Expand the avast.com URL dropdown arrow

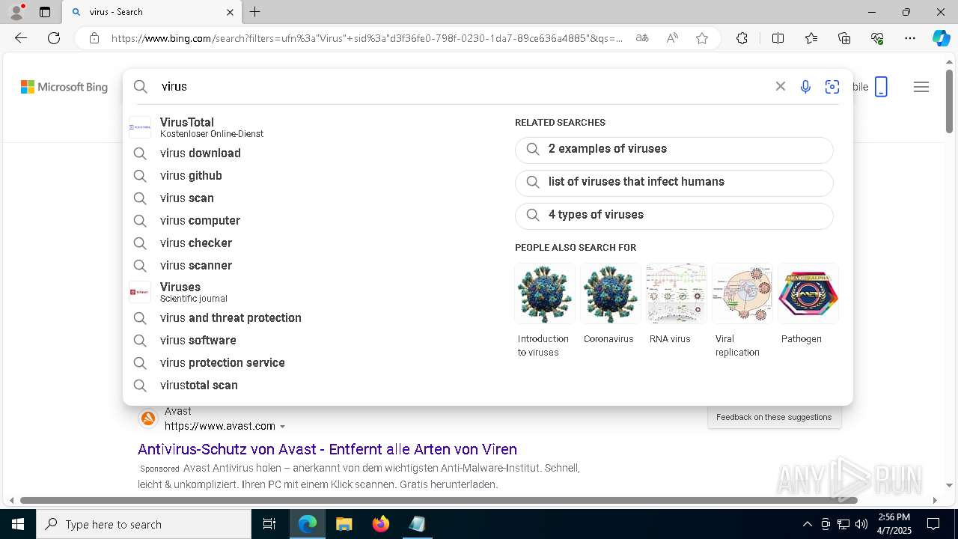pyautogui.click(x=282, y=427)
